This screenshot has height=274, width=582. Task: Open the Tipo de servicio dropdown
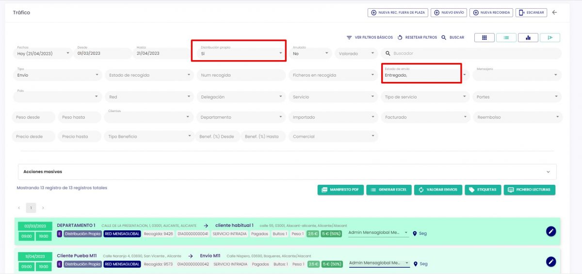425,97
